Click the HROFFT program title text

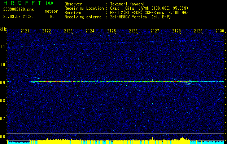(22, 3)
